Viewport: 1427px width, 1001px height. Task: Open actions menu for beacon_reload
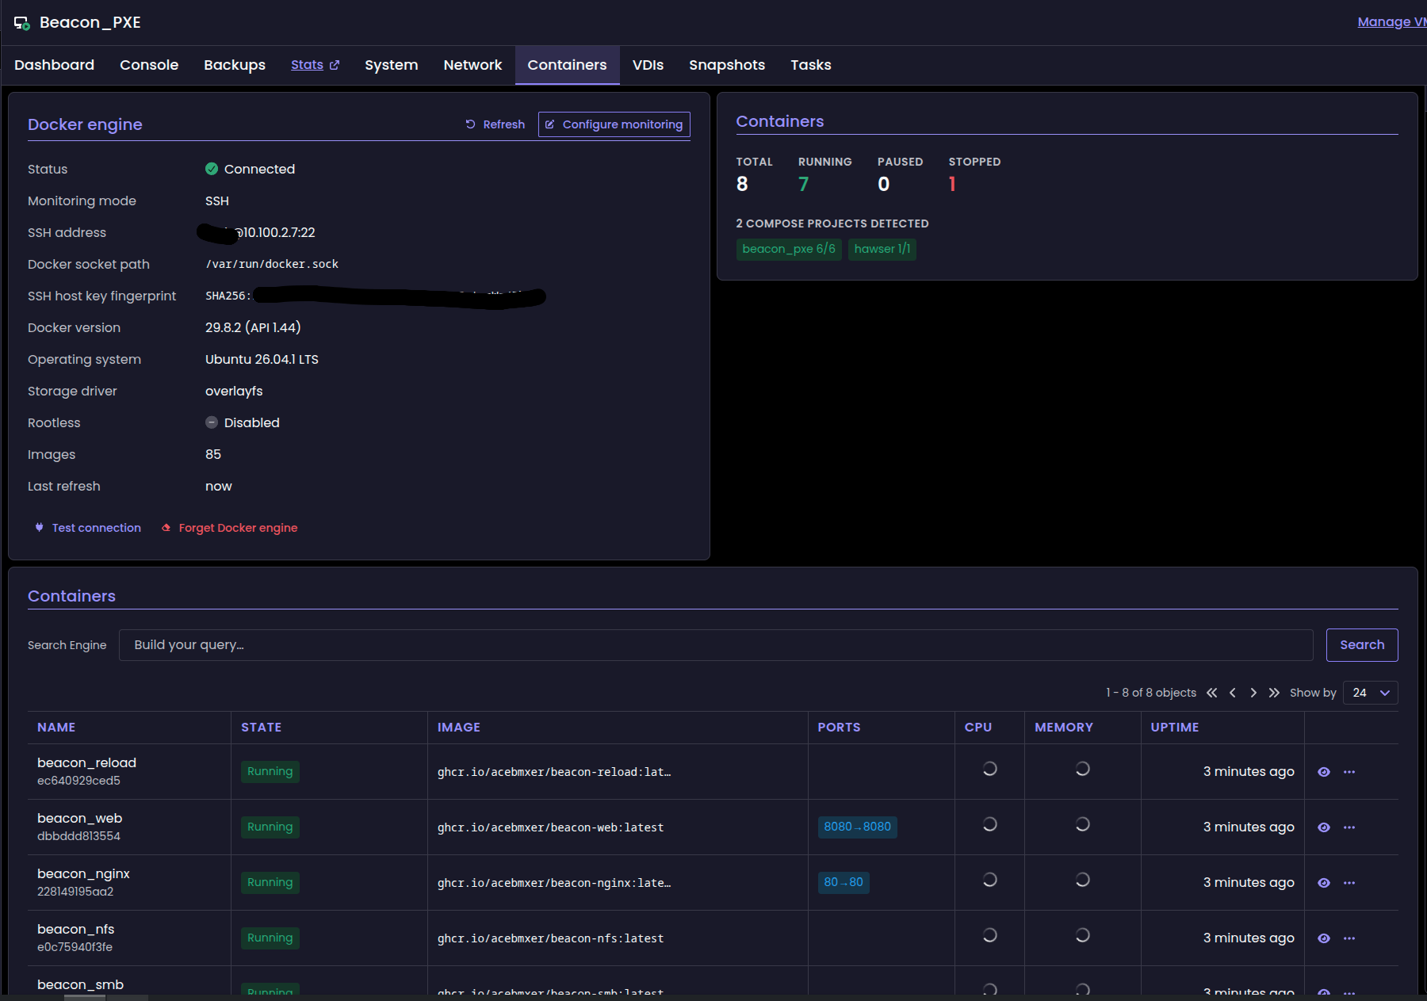(1349, 772)
